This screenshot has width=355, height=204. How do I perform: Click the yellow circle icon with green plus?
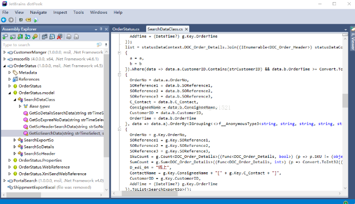35,37
